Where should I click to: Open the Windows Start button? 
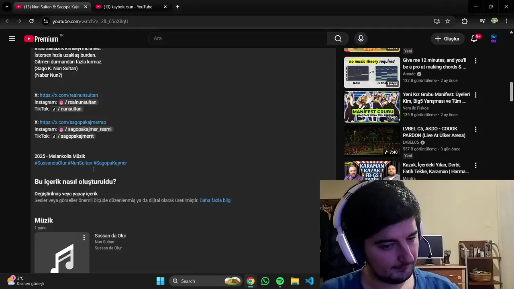[x=160, y=281]
